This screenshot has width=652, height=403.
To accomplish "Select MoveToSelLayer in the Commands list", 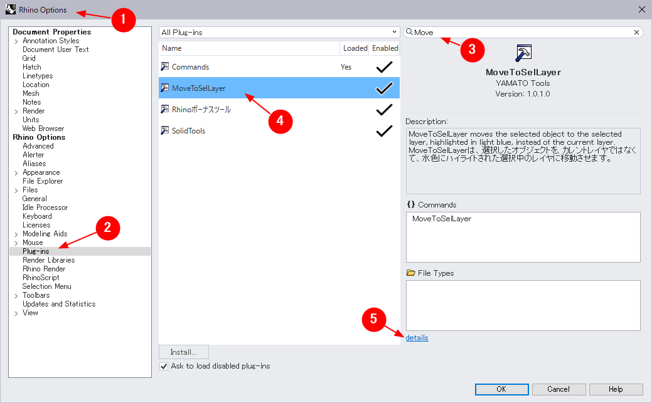I will (x=442, y=219).
